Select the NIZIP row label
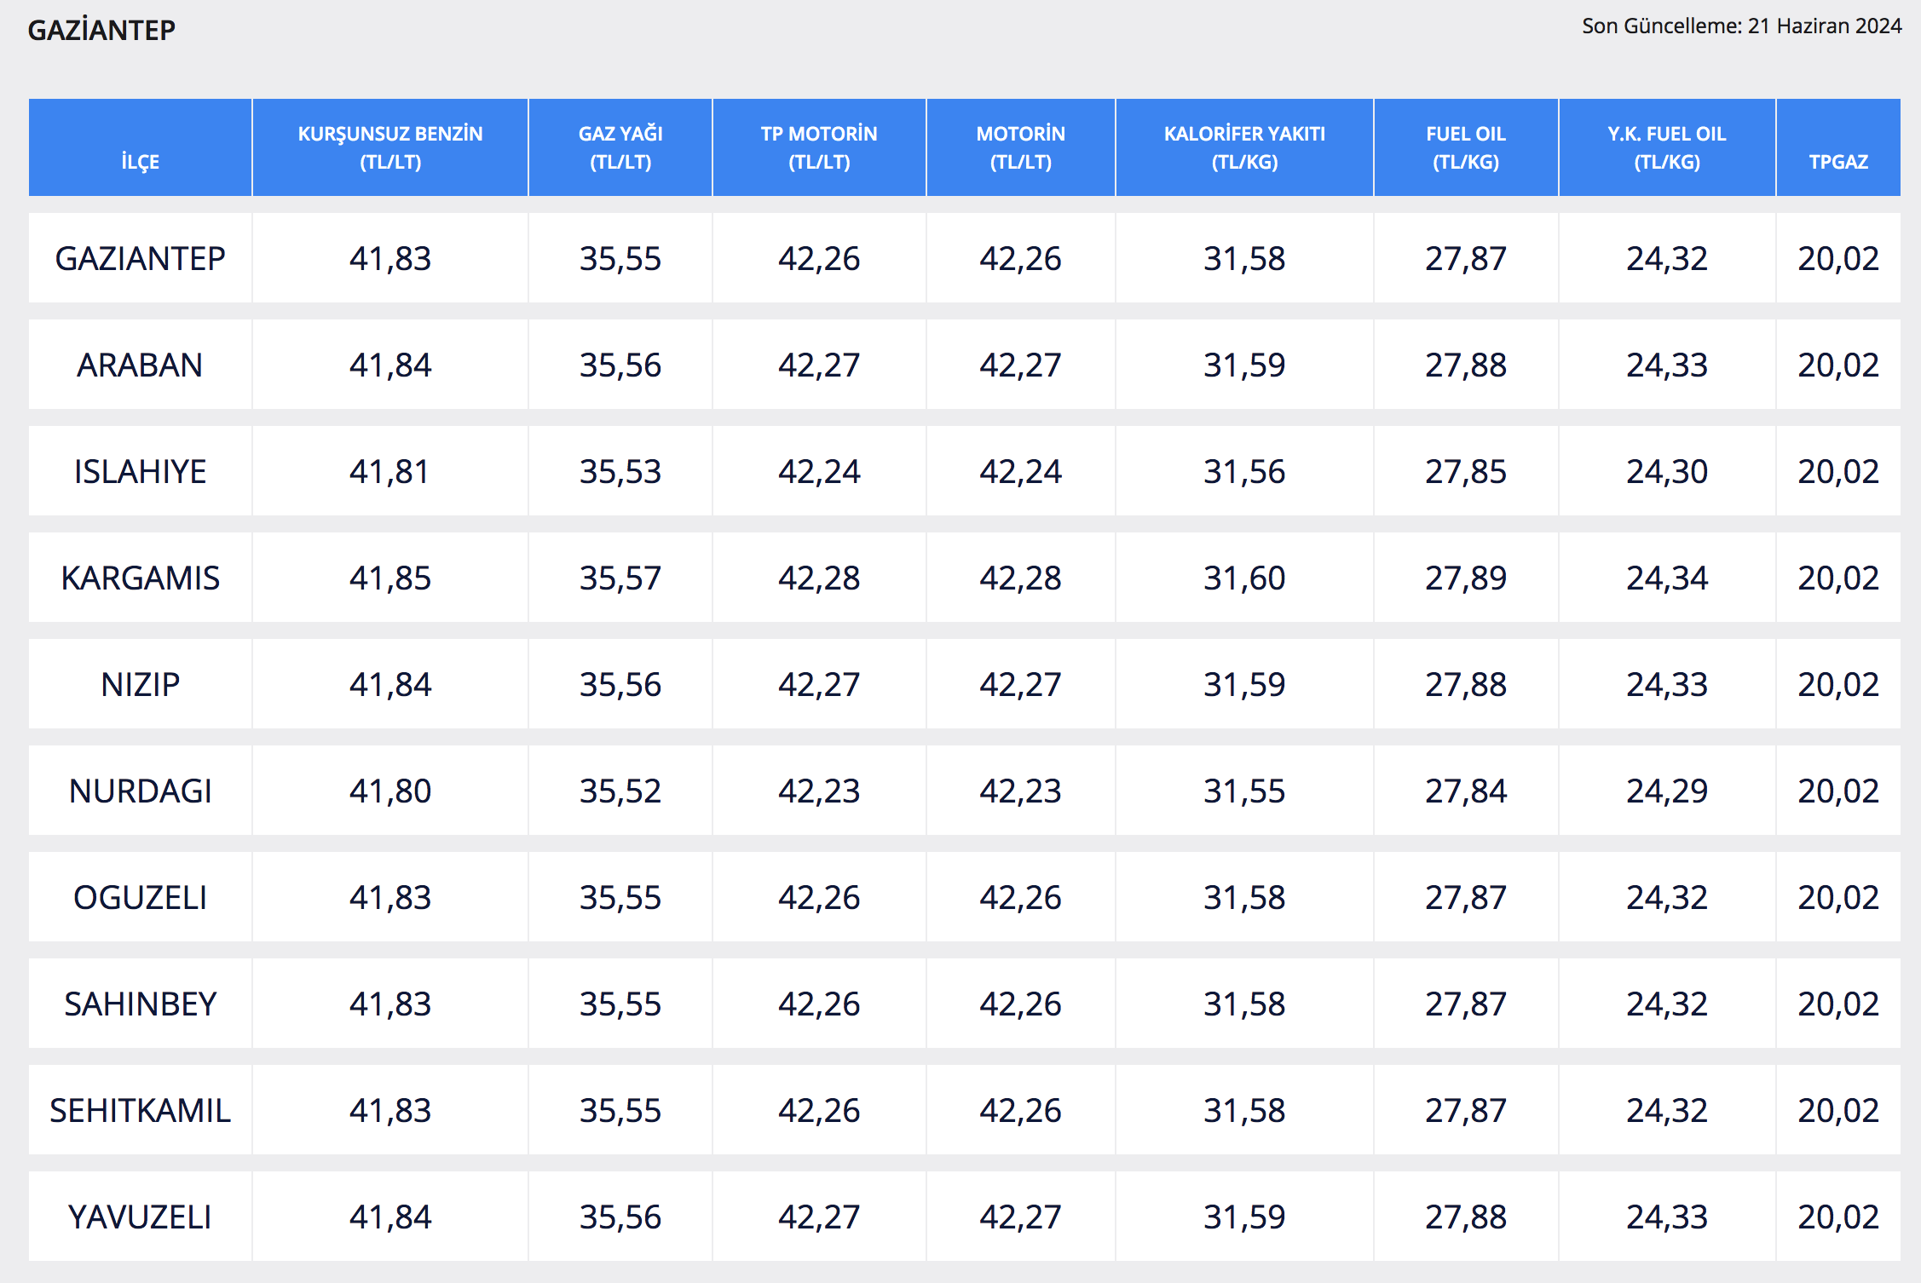This screenshot has width=1921, height=1283. [140, 684]
